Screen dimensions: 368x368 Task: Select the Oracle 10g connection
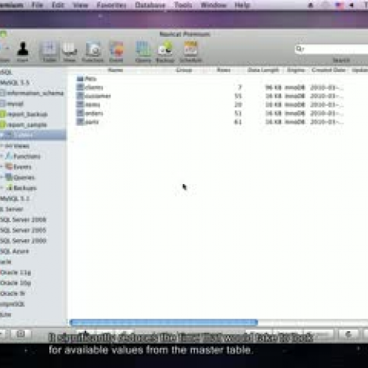point(15,283)
